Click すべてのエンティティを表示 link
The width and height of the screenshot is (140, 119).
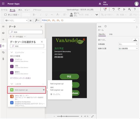[20, 78]
